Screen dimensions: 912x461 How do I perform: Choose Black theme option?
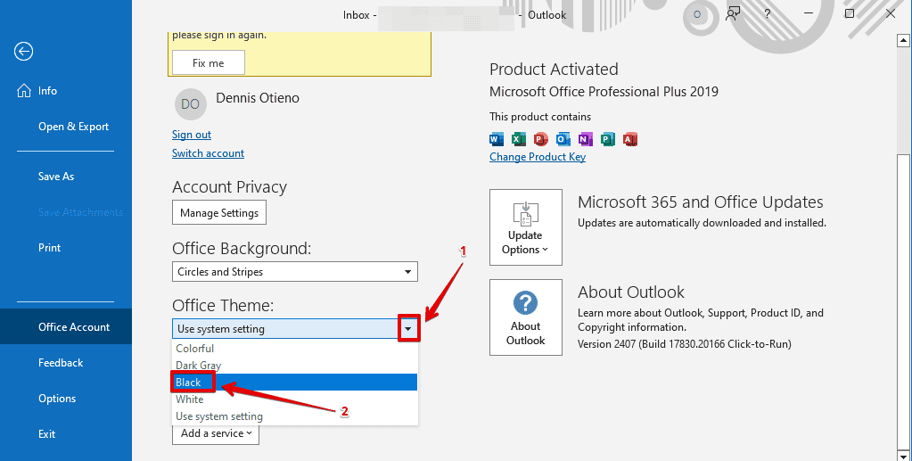point(295,382)
